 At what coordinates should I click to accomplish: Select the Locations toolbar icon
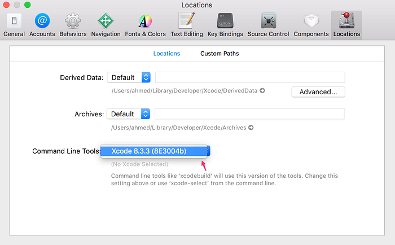pos(346,25)
